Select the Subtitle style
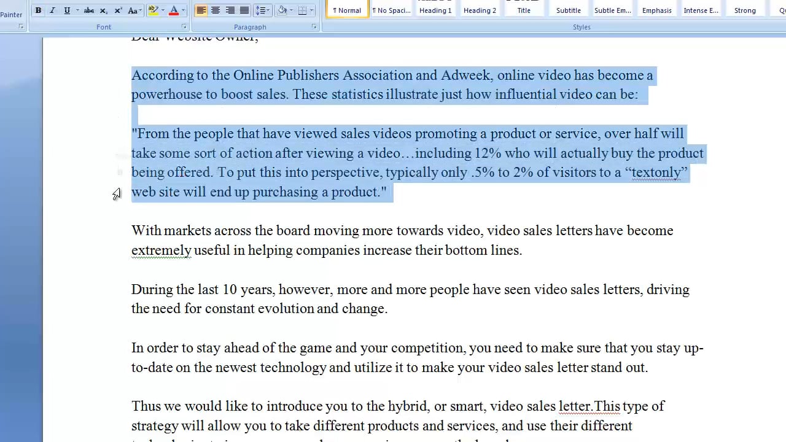 (568, 10)
